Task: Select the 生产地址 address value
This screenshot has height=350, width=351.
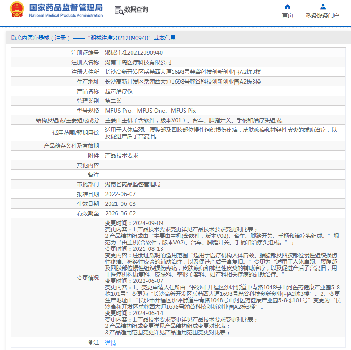Action: (x=183, y=82)
